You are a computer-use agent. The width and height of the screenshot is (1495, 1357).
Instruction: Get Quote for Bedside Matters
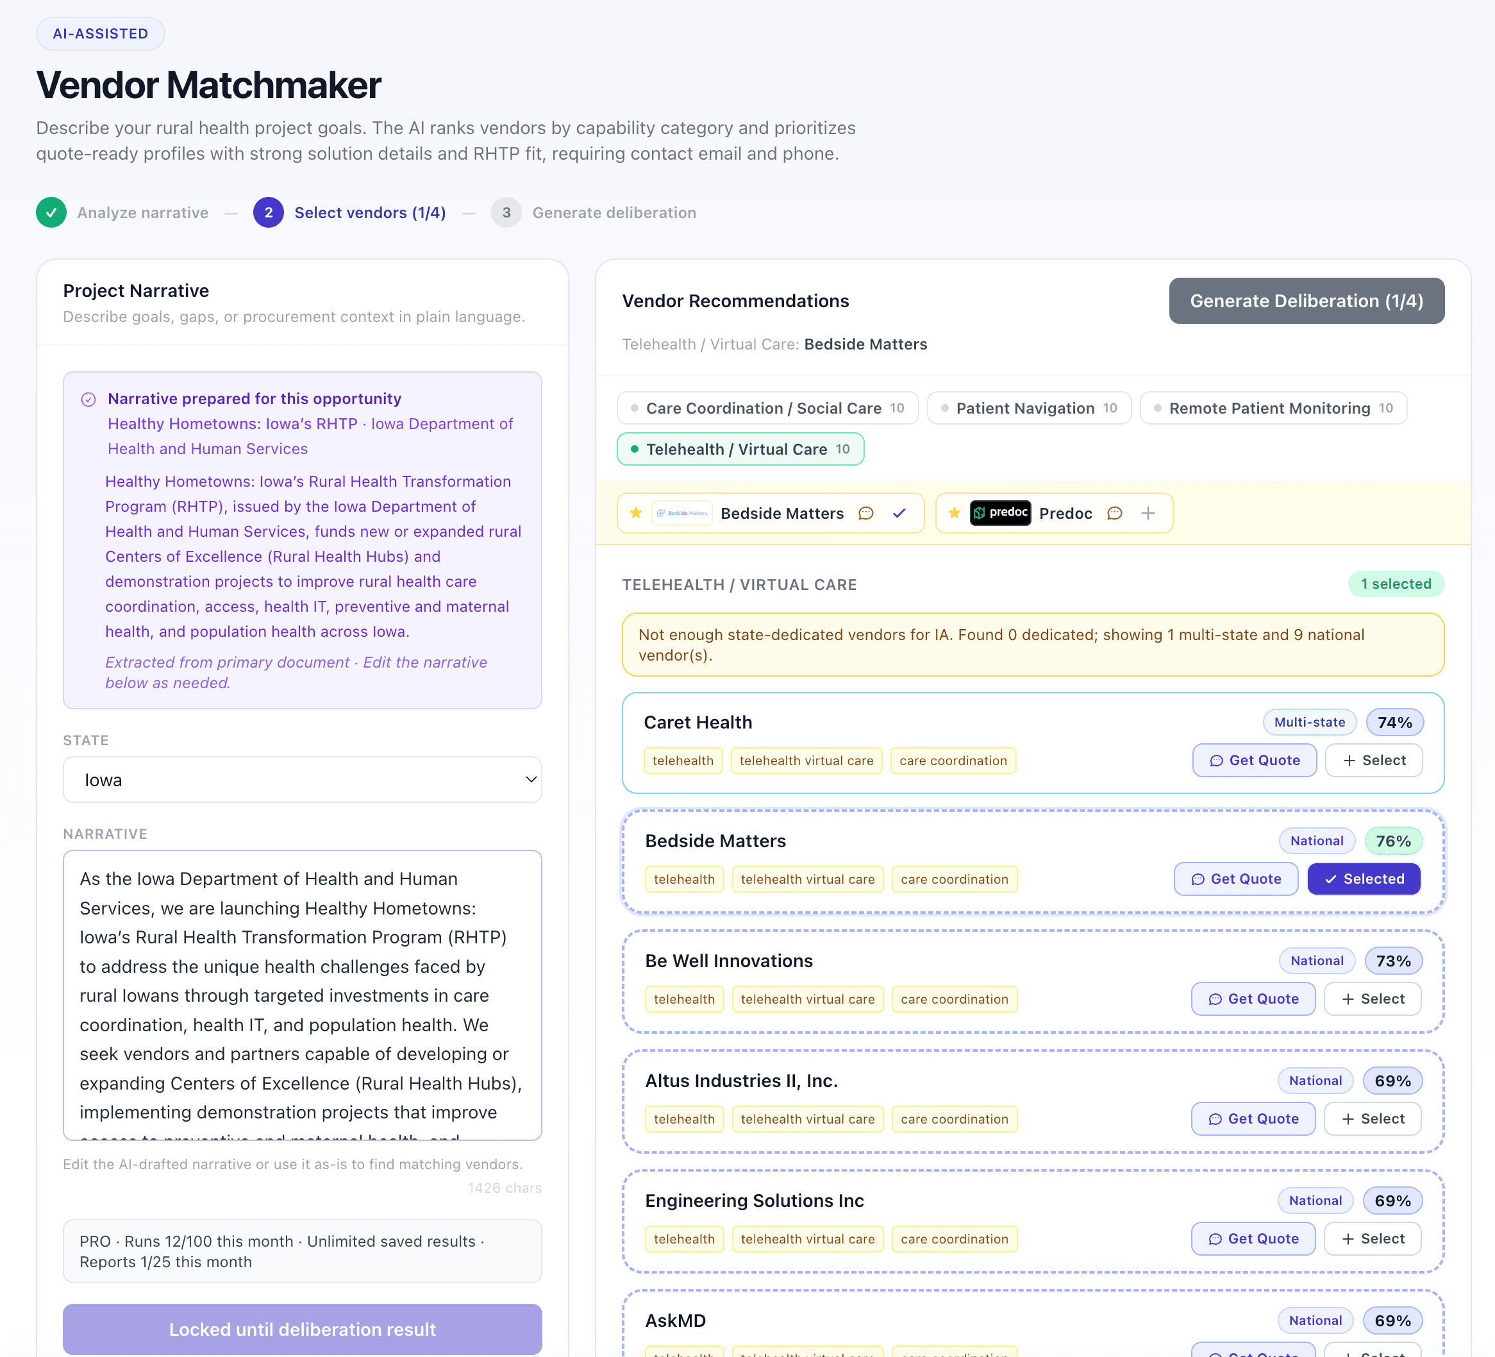coord(1236,879)
